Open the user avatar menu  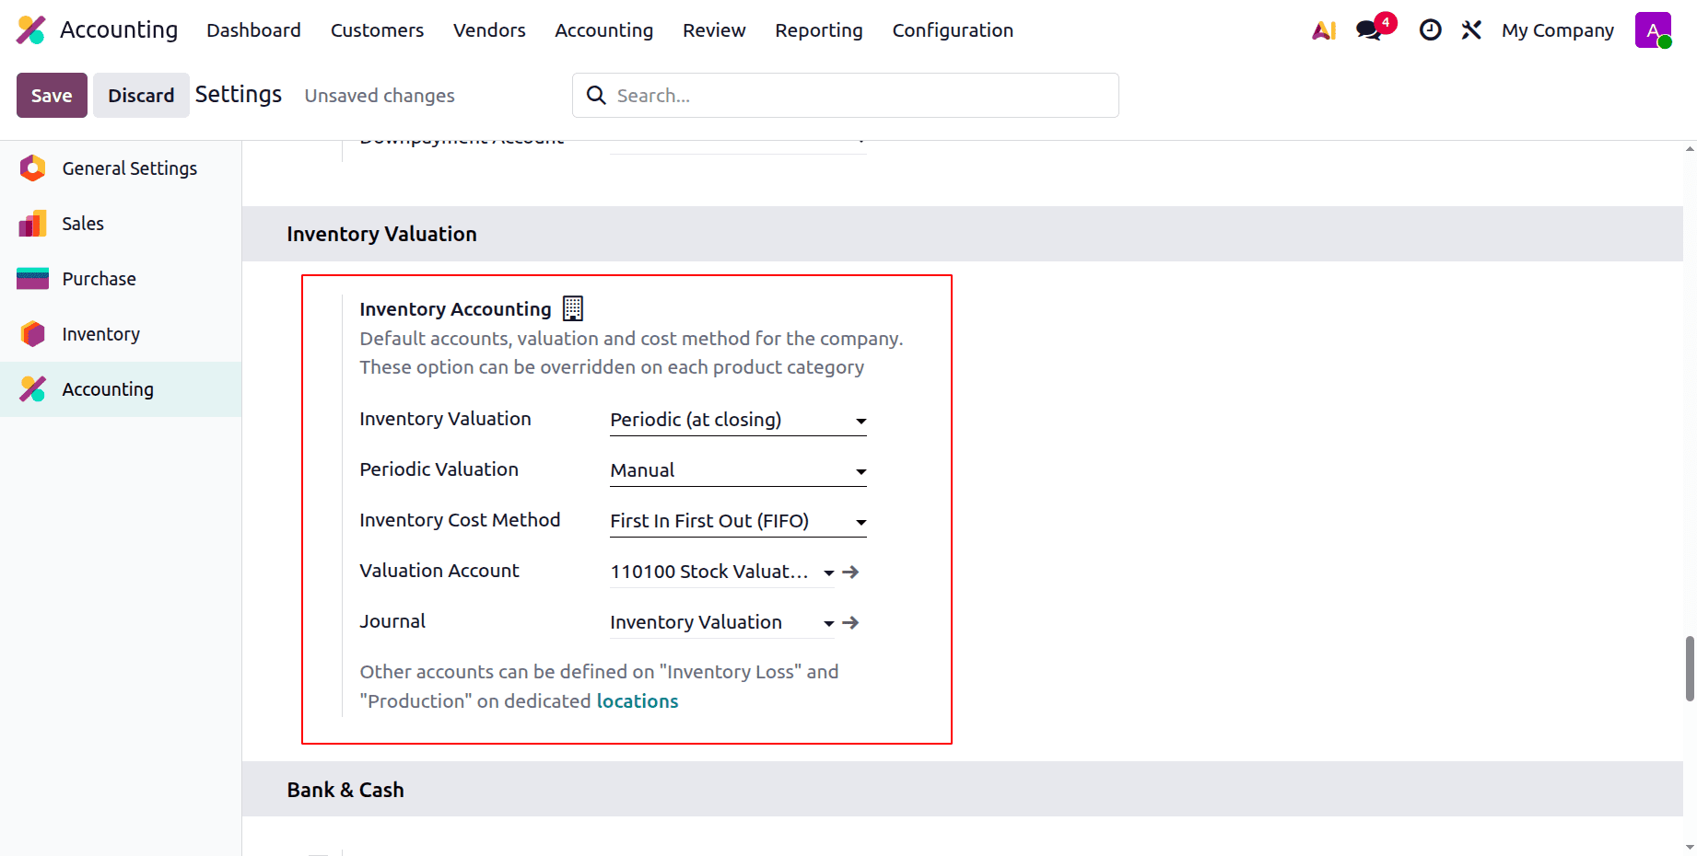click(1653, 30)
